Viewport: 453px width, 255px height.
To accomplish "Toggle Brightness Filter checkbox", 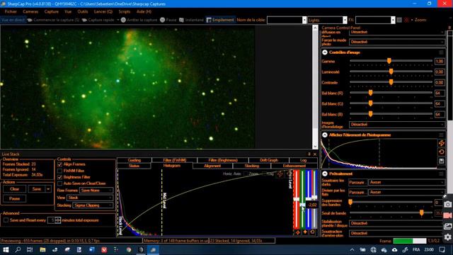I will 59,177.
